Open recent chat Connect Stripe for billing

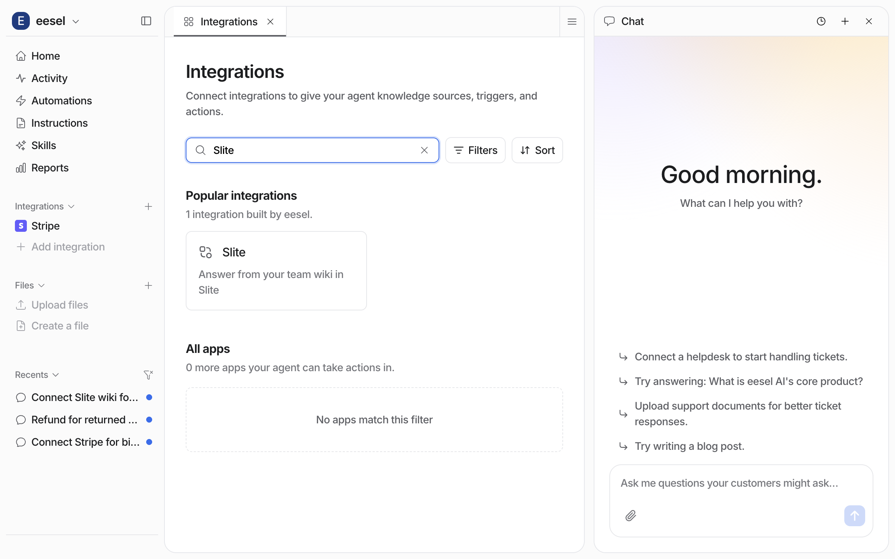82,442
